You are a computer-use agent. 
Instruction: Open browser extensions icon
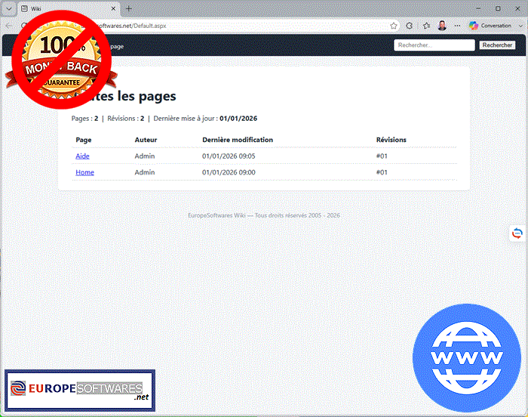(x=410, y=26)
